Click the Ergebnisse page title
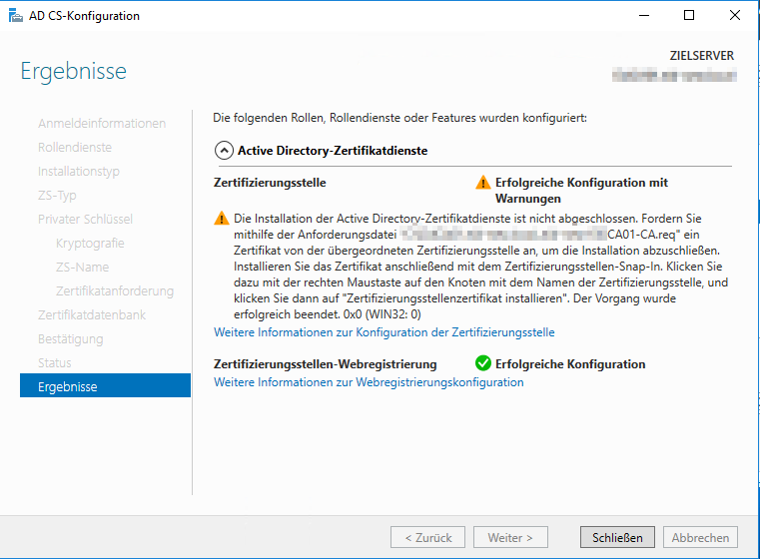Screen dimensions: 760x559 [73, 71]
